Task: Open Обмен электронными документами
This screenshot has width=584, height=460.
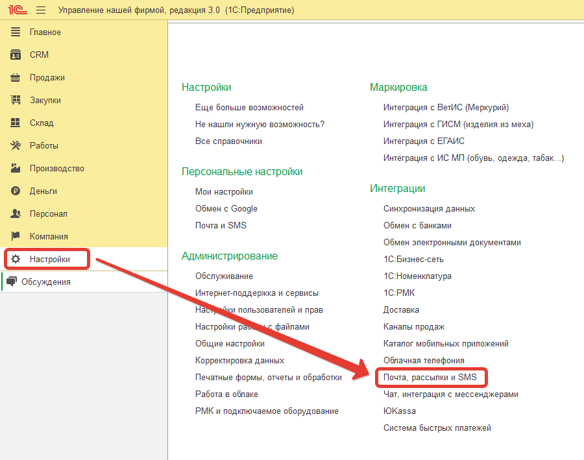Action: point(452,243)
